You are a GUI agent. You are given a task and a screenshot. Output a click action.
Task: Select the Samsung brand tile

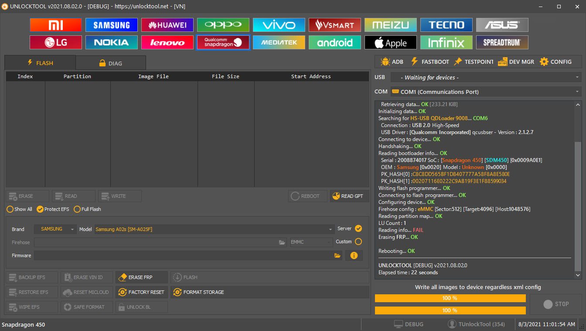(x=112, y=25)
